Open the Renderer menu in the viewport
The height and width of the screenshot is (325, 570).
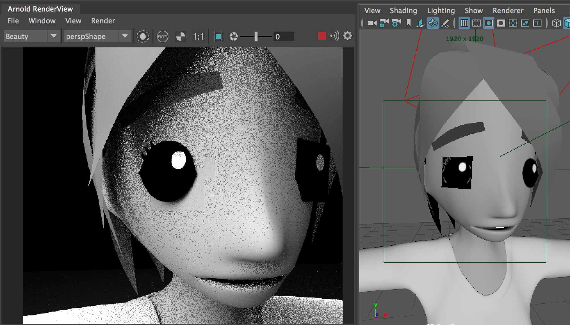coord(508,10)
